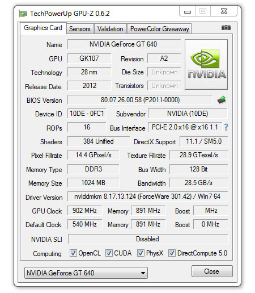This screenshot has height=293, width=255.
Task: Click the GPU Clock row Boost field MHz
Action: [x=211, y=211]
